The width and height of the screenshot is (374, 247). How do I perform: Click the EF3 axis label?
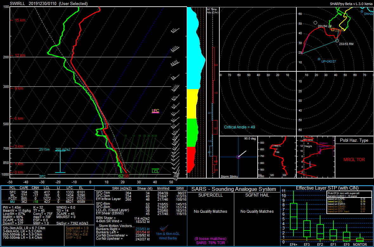(x=306, y=244)
